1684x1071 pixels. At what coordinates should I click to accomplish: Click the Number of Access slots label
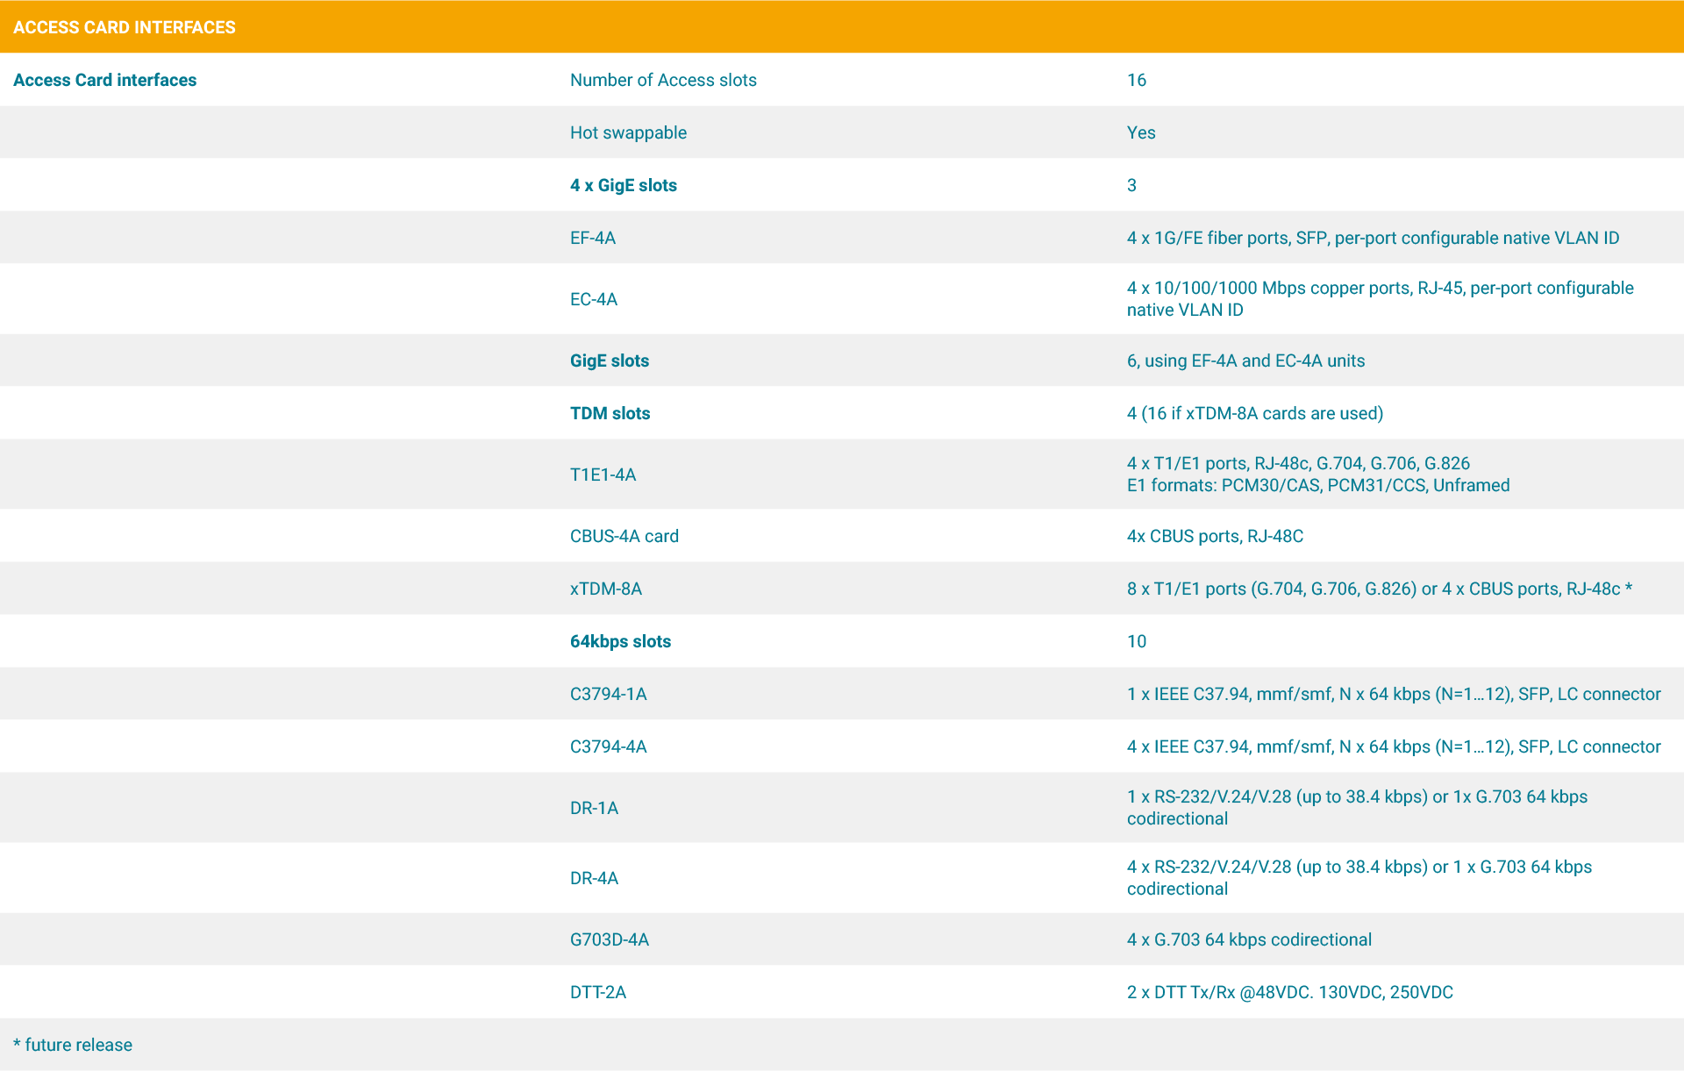(x=662, y=80)
